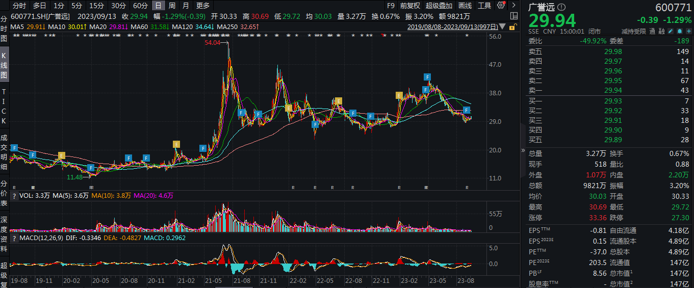Click the info icon next to 广誉远

561,7
